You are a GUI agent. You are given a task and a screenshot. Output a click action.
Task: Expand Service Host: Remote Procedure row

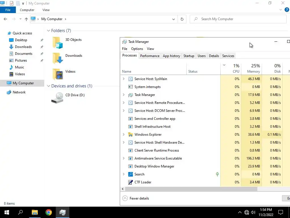[124, 103]
